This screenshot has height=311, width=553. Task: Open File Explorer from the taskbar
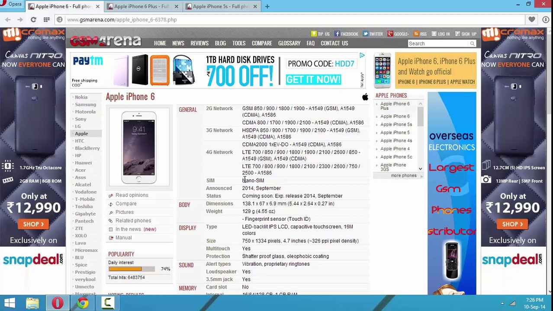pyautogui.click(x=32, y=303)
